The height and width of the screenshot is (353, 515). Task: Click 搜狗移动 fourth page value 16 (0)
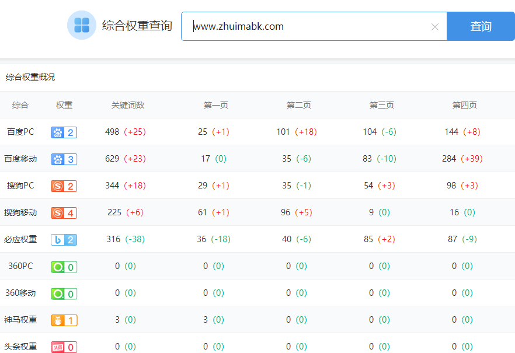pos(462,212)
